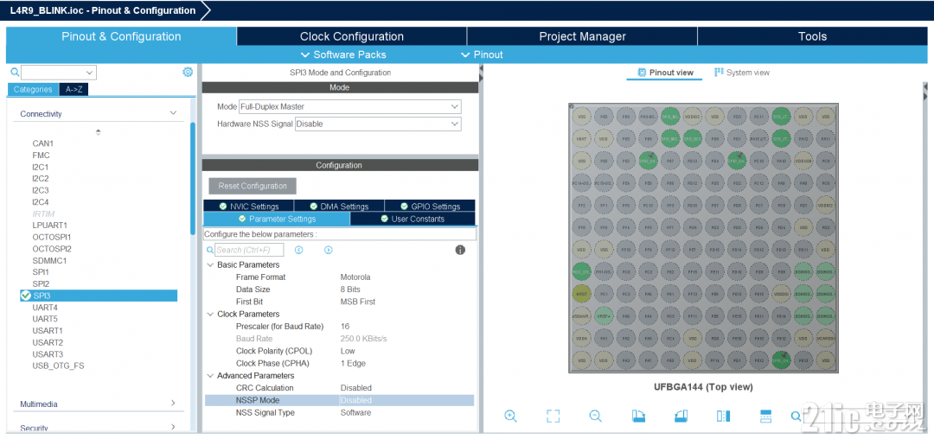This screenshot has height=439, width=934.
Task: Fit chip to view with best-fit icon
Action: coord(553,416)
